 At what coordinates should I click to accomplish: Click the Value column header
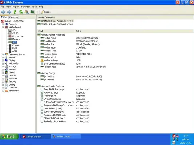point(110,31)
